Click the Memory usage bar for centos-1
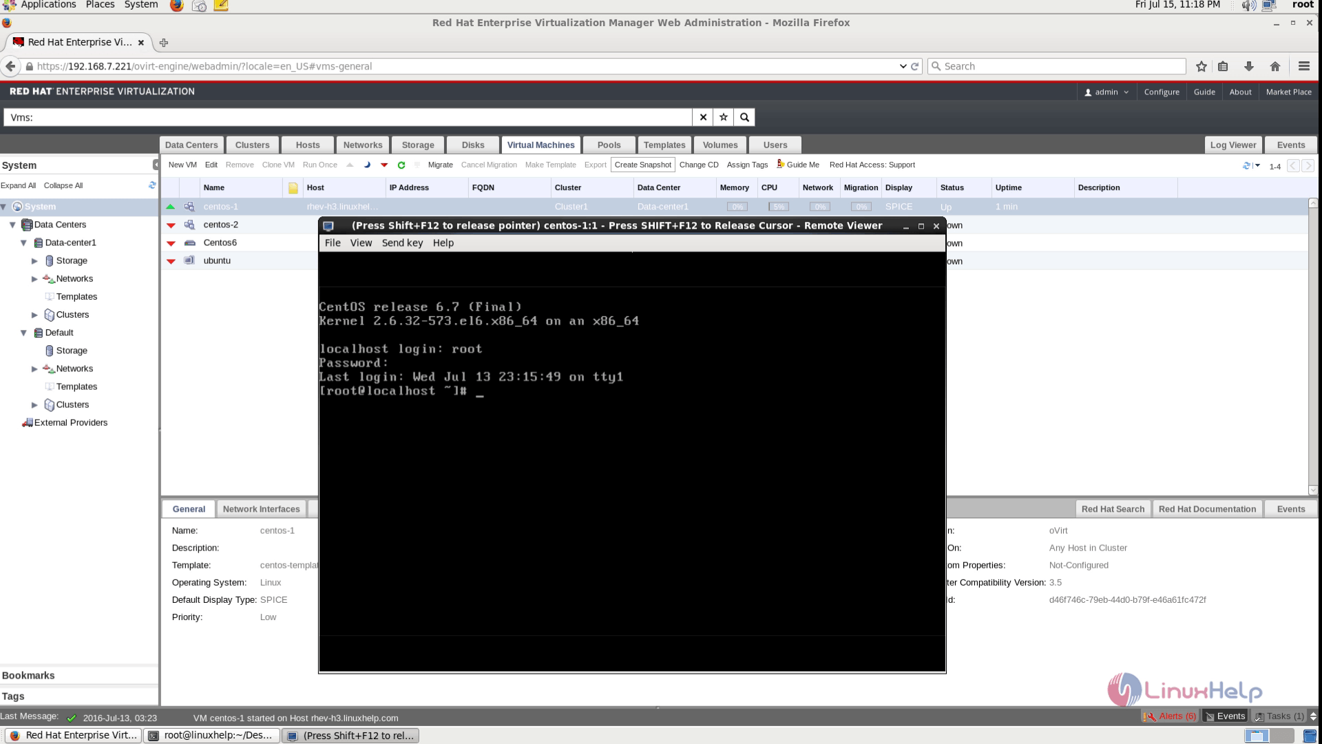The image size is (1322, 744). [x=737, y=207]
